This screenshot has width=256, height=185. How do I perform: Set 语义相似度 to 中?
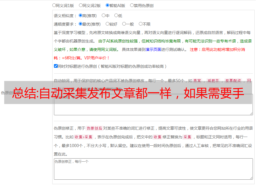click(103, 15)
